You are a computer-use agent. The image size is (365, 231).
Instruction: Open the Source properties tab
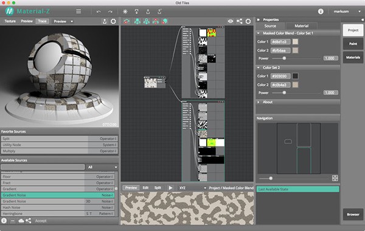pos(270,26)
